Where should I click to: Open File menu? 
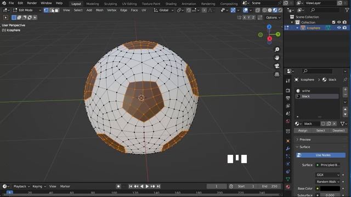[x=11, y=3]
